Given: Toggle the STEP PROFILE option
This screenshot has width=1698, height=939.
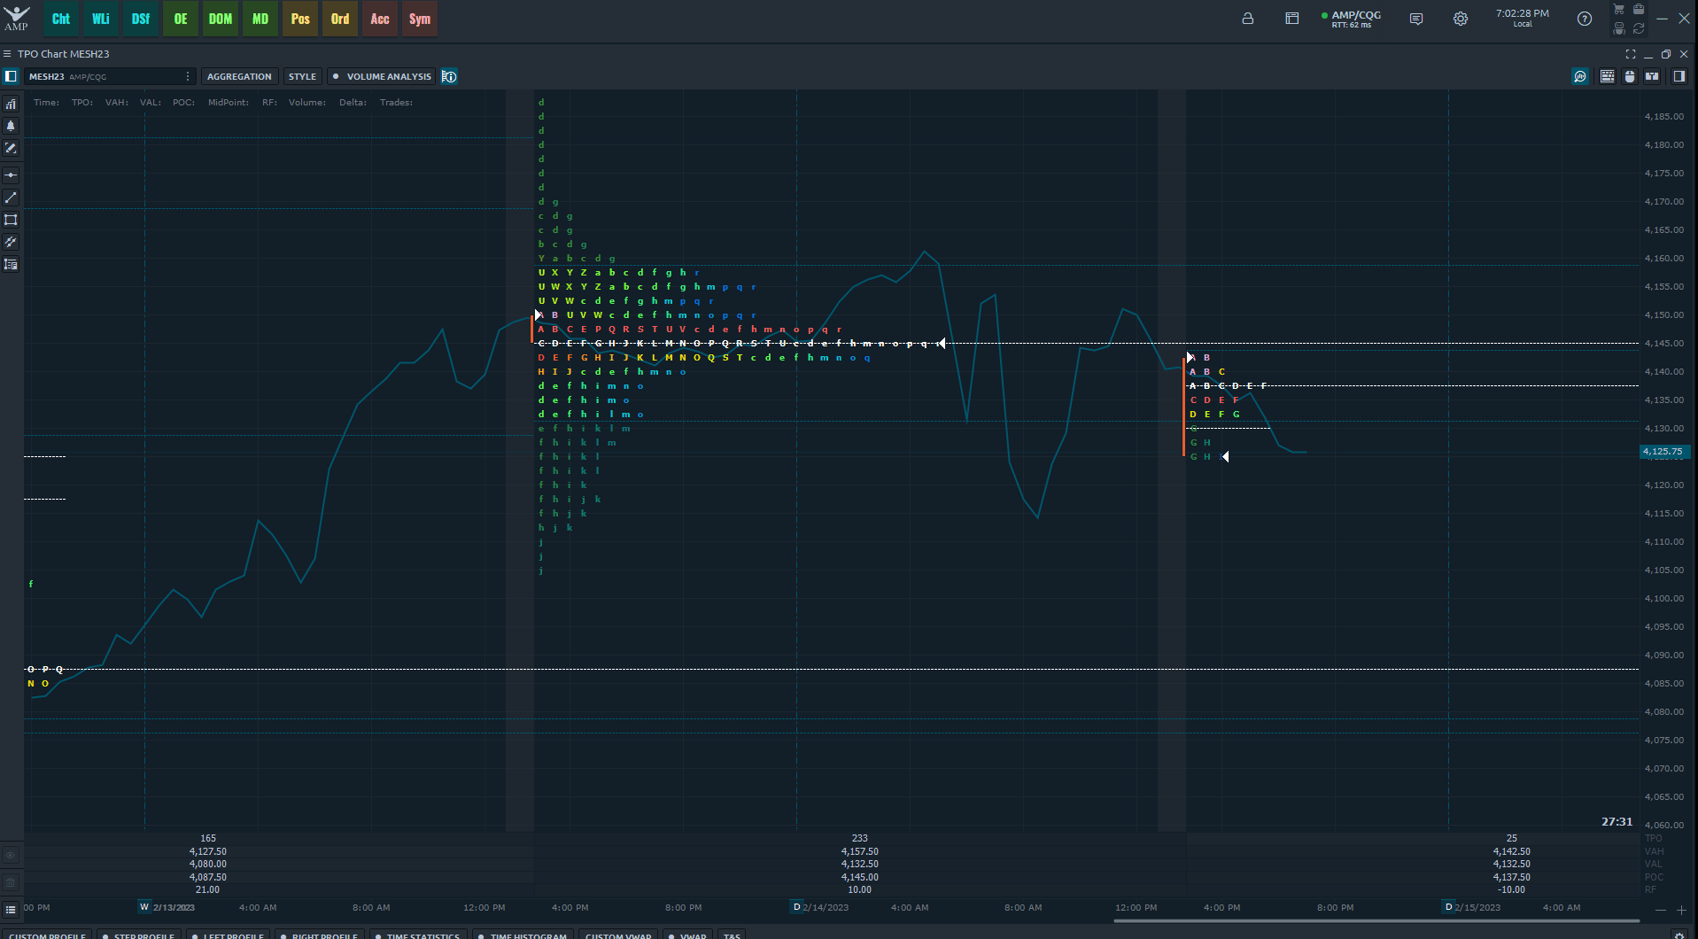Looking at the screenshot, I should 138,935.
